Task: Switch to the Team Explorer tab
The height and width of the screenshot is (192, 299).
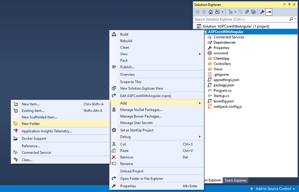Action: [x=236, y=180]
